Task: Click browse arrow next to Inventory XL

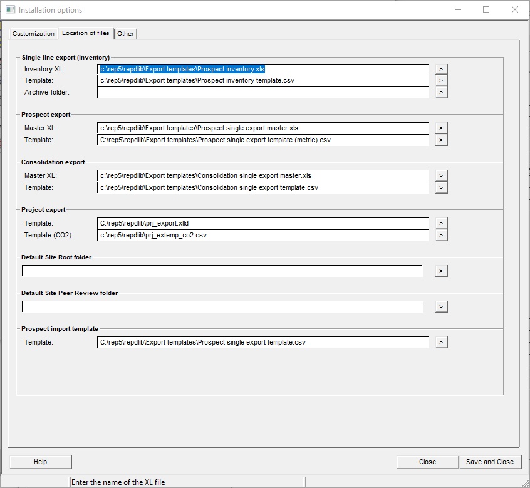Action: click(x=441, y=69)
